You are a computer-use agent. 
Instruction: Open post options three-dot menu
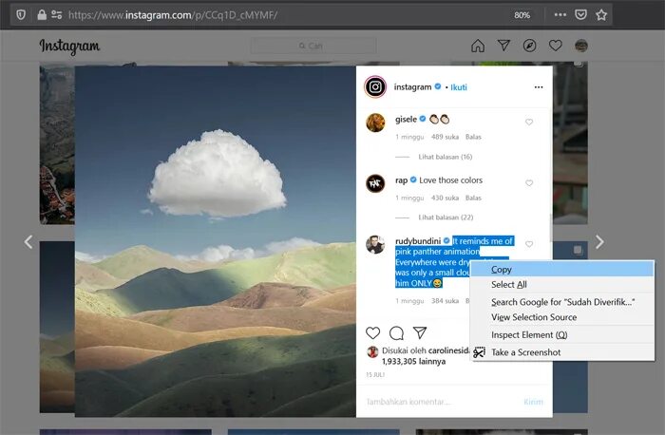tap(539, 87)
